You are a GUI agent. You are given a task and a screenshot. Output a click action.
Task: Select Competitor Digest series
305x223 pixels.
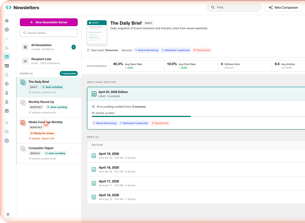click(x=49, y=153)
